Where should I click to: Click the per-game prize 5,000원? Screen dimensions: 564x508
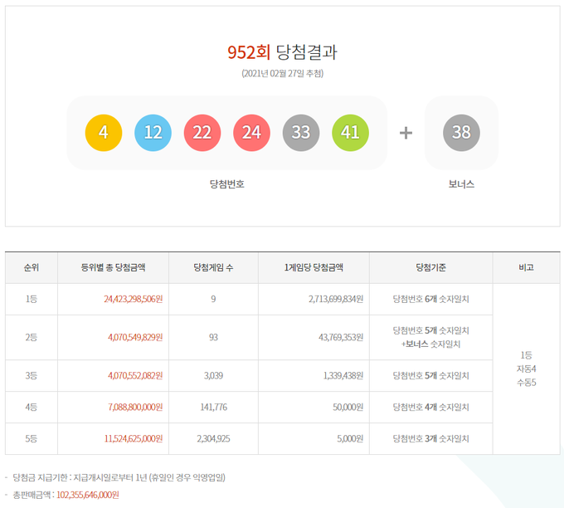[x=350, y=439]
